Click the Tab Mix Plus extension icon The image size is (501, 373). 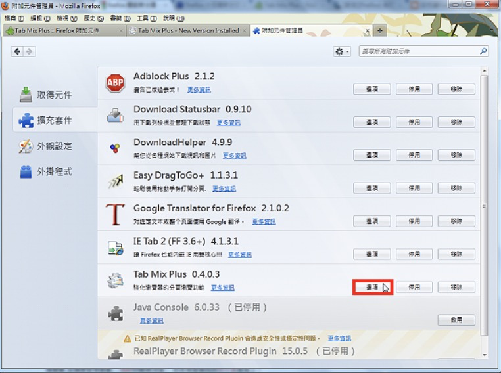coord(115,280)
